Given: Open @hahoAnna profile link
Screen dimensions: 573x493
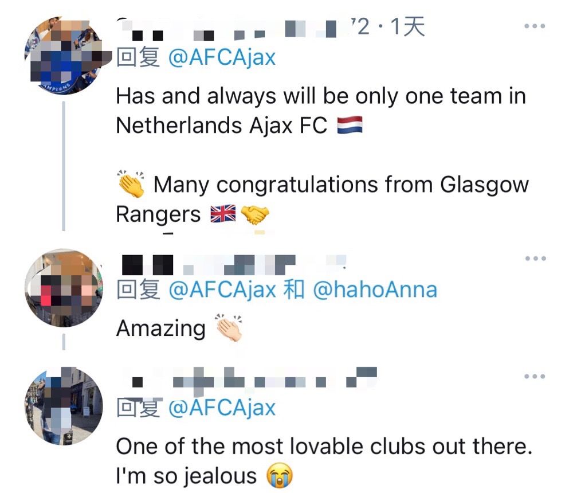Looking at the screenshot, I should click(375, 289).
